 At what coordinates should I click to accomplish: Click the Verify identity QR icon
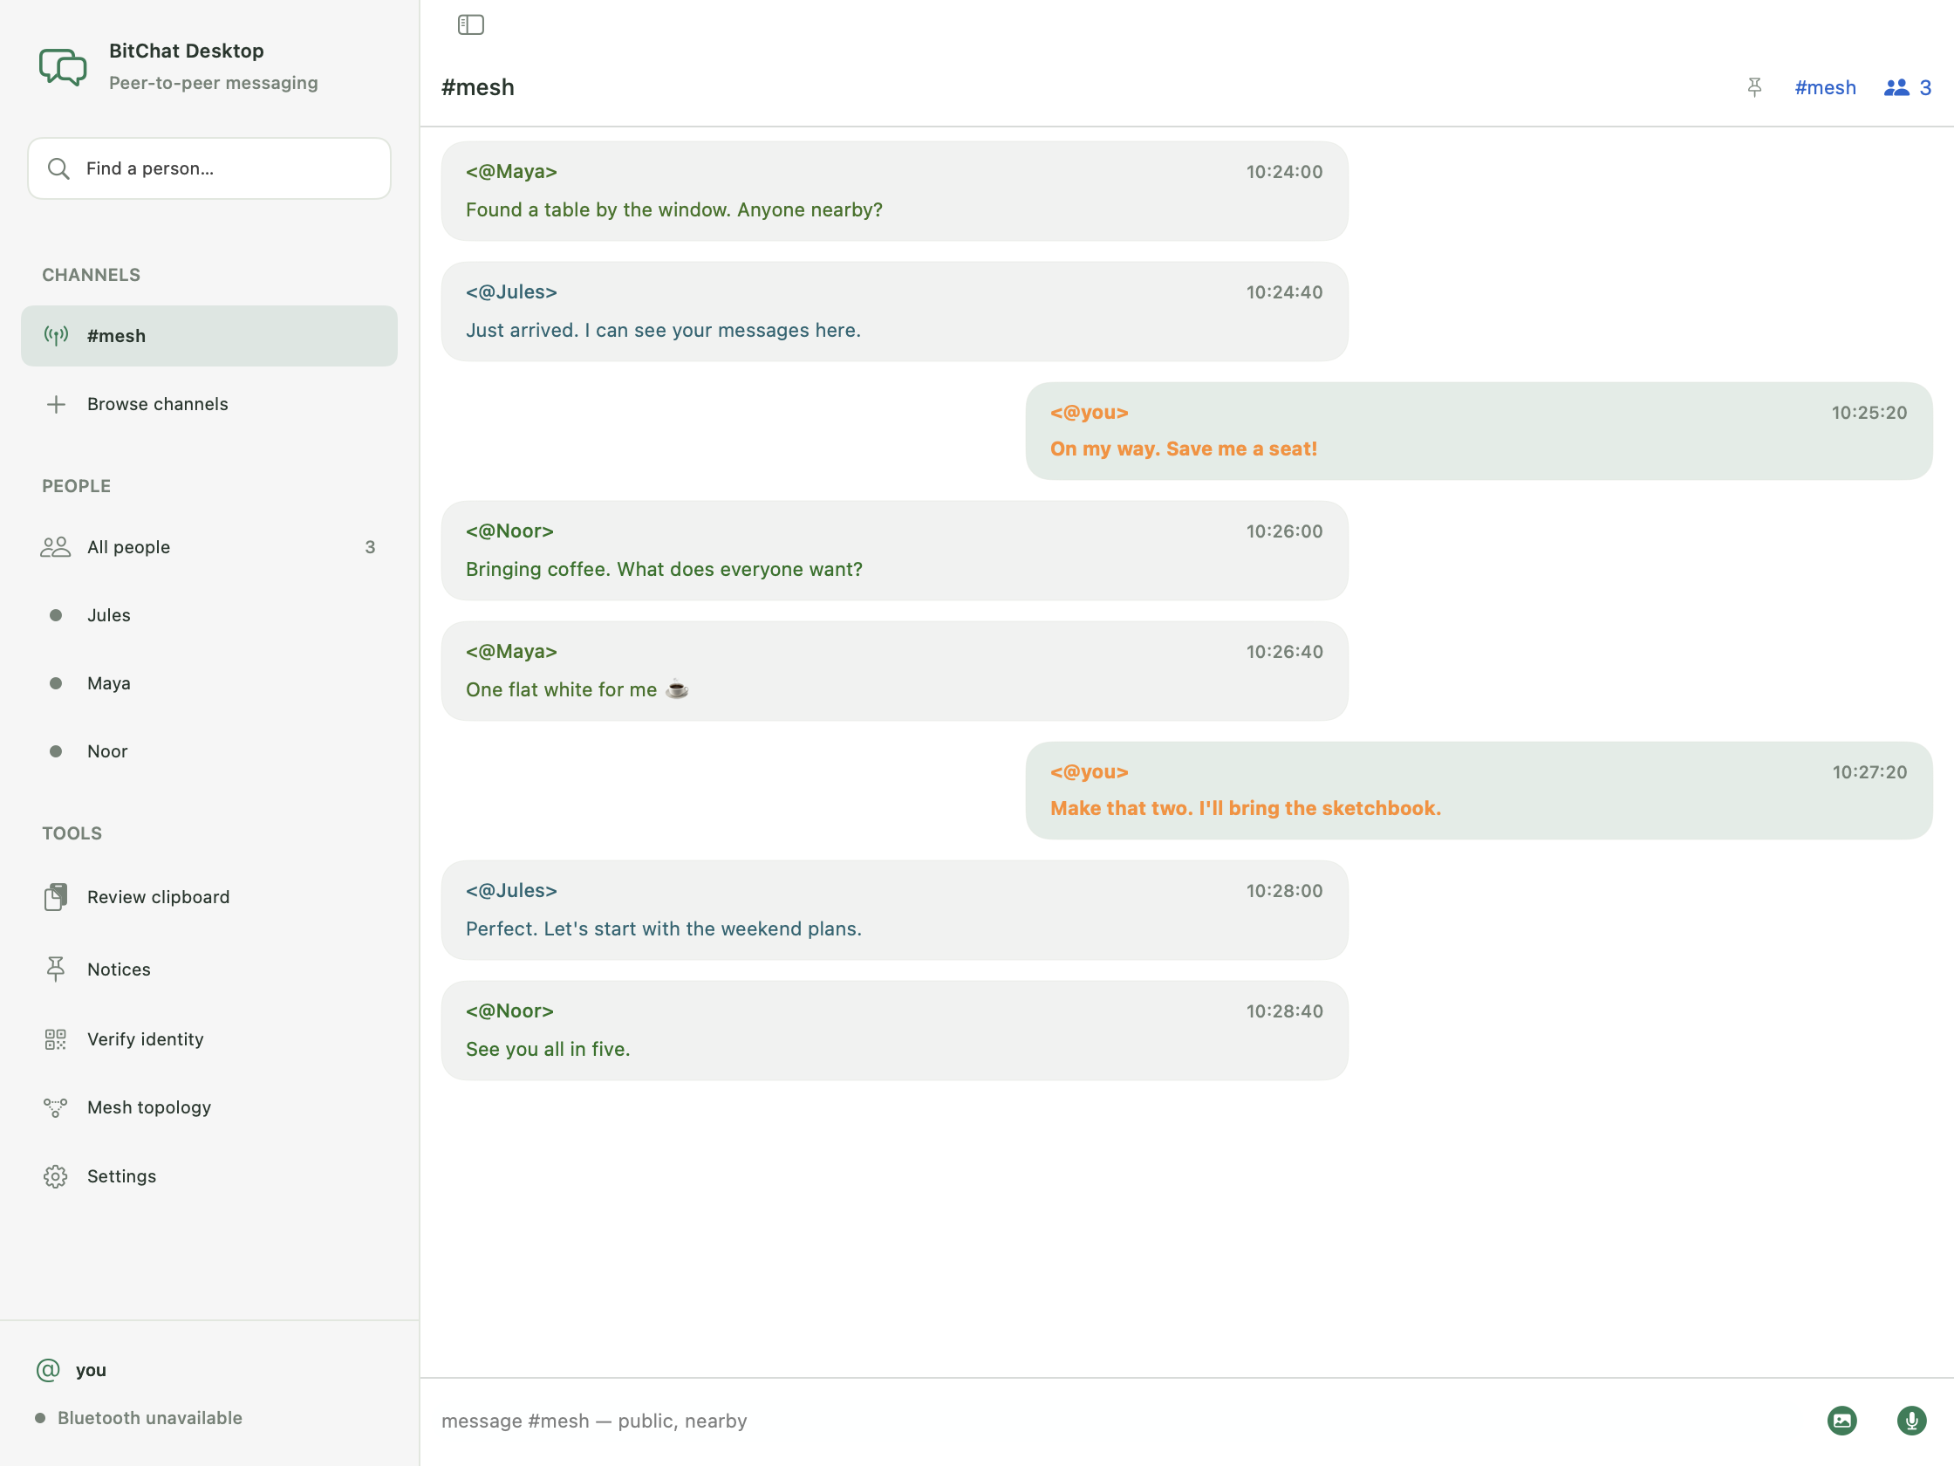click(x=56, y=1039)
